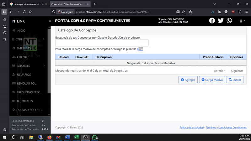Open Windows search in taskbar

(13, 137)
